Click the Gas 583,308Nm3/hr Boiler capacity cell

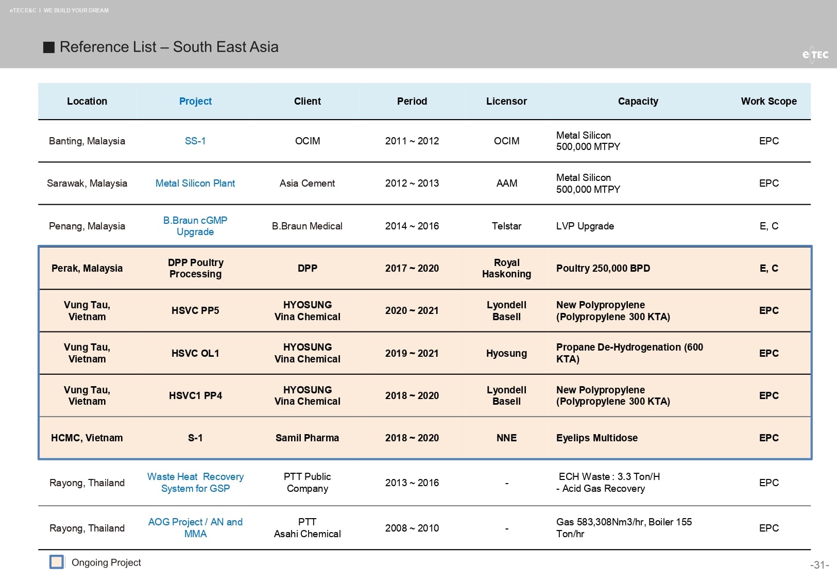[624, 528]
